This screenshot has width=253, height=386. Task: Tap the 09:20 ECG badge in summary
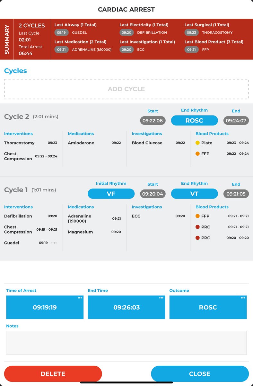[126, 50]
